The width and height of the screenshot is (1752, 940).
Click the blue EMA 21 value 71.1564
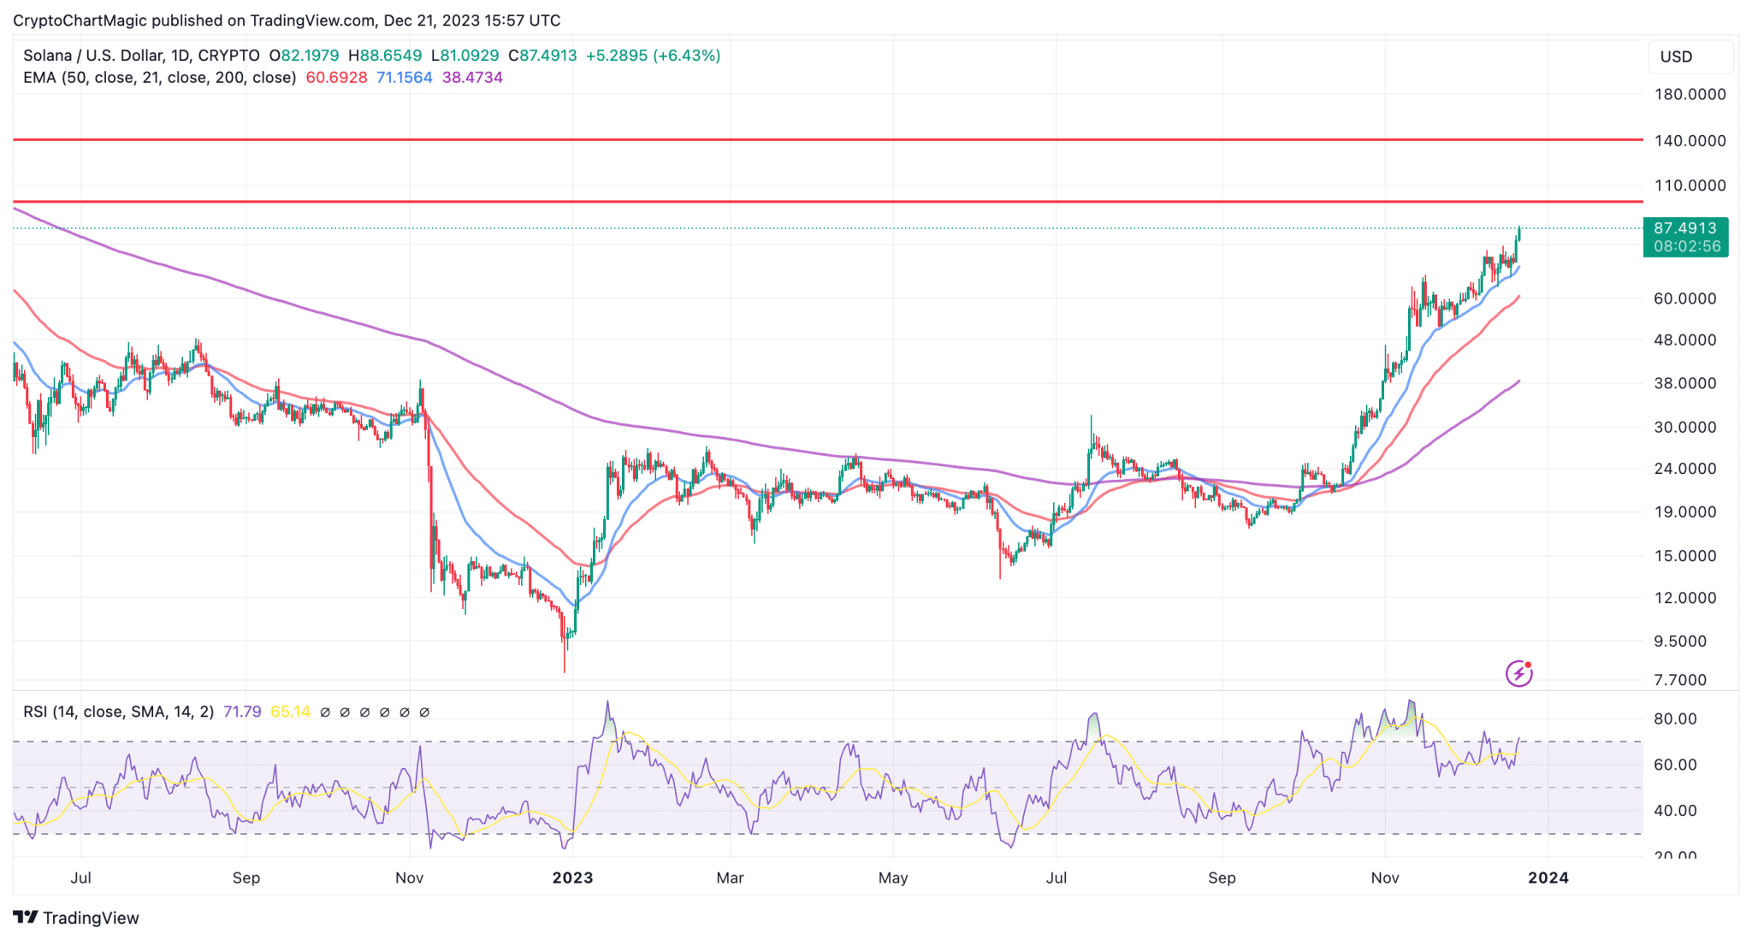pos(405,78)
